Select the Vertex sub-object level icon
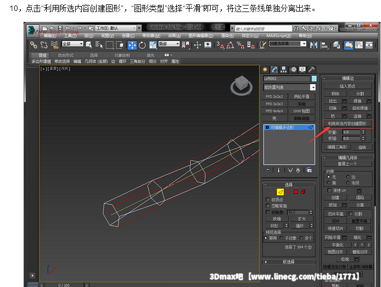381x287 pixels. tap(272, 192)
